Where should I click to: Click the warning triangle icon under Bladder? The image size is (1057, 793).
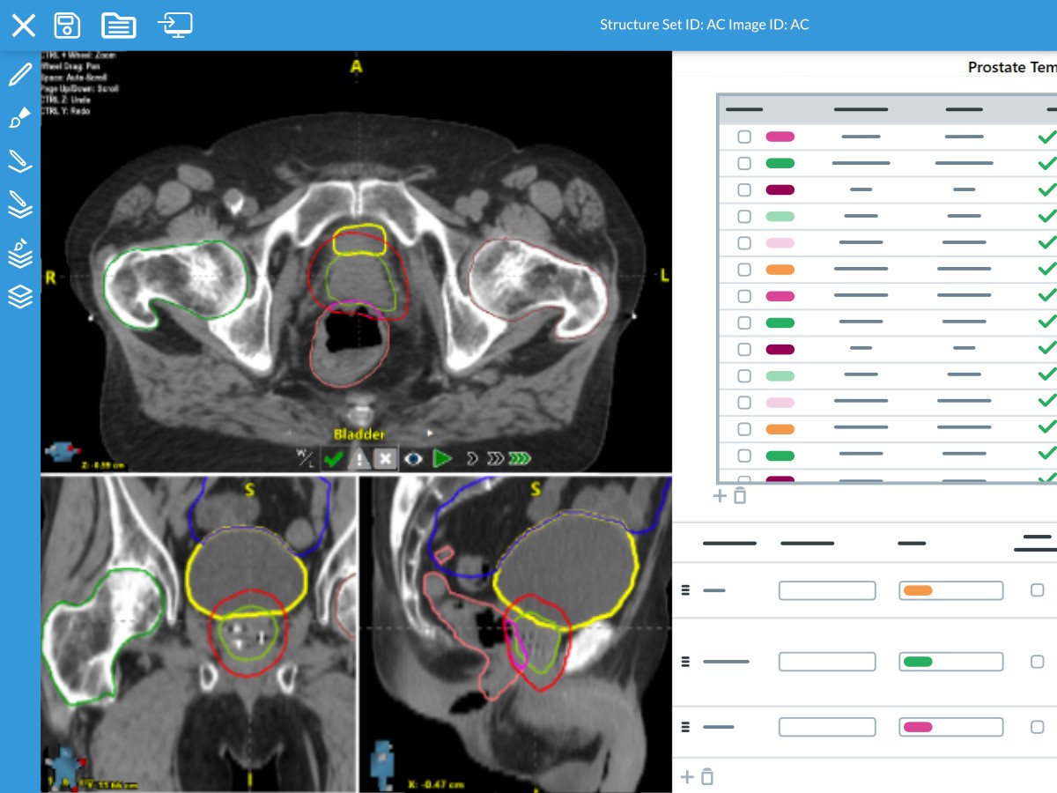tap(358, 459)
